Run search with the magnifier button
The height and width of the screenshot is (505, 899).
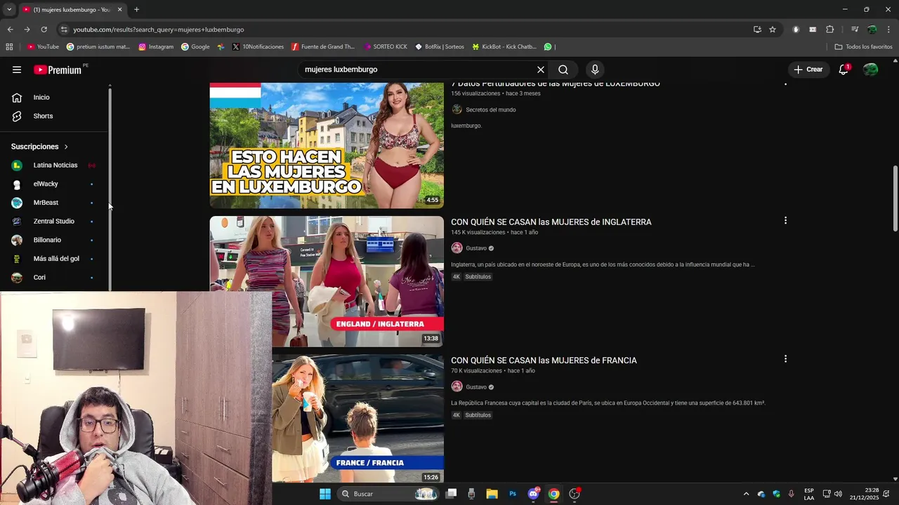point(563,69)
